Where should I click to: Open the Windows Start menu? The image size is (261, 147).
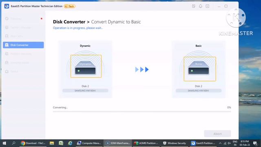(x=4, y=143)
